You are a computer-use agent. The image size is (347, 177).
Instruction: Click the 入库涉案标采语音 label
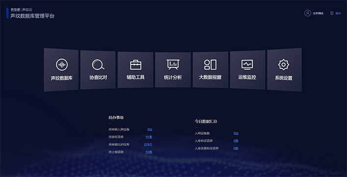[x=207, y=148]
